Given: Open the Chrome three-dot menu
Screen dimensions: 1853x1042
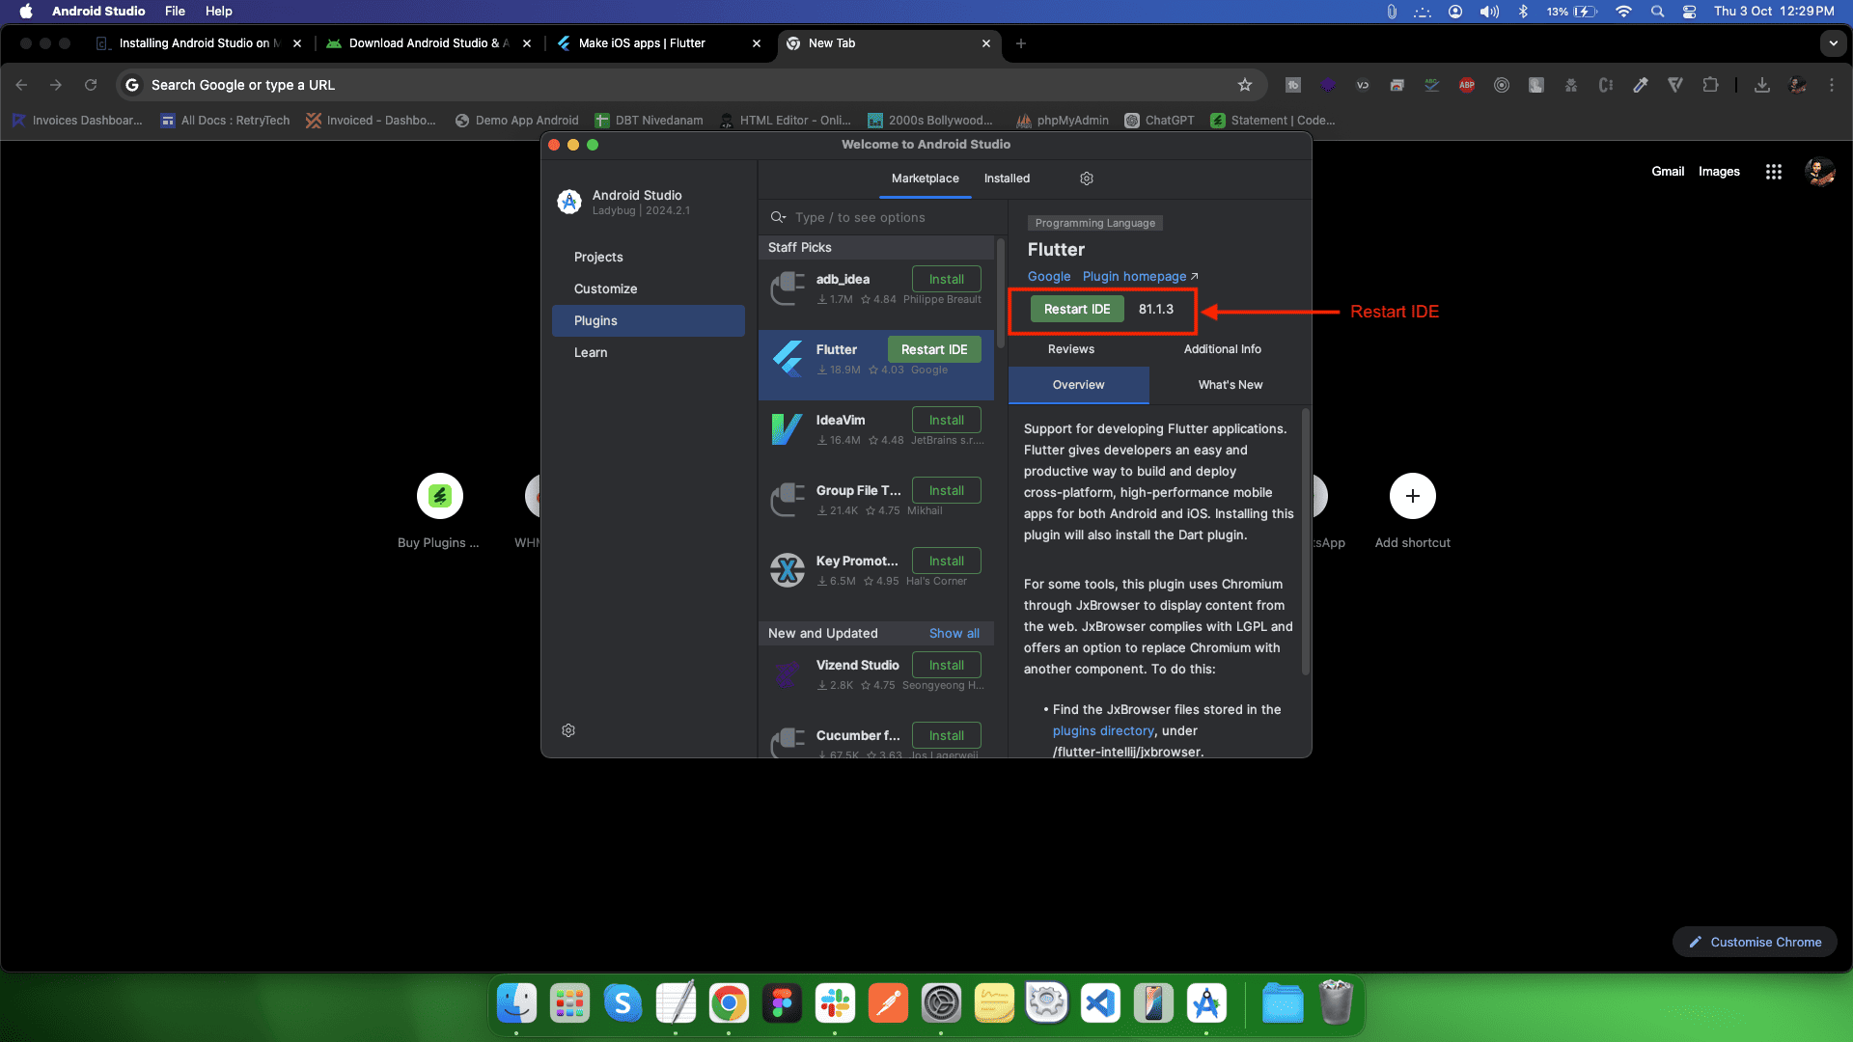Looking at the screenshot, I should [x=1831, y=85].
